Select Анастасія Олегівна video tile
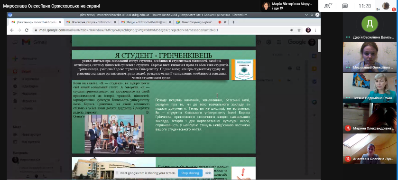 370,149
